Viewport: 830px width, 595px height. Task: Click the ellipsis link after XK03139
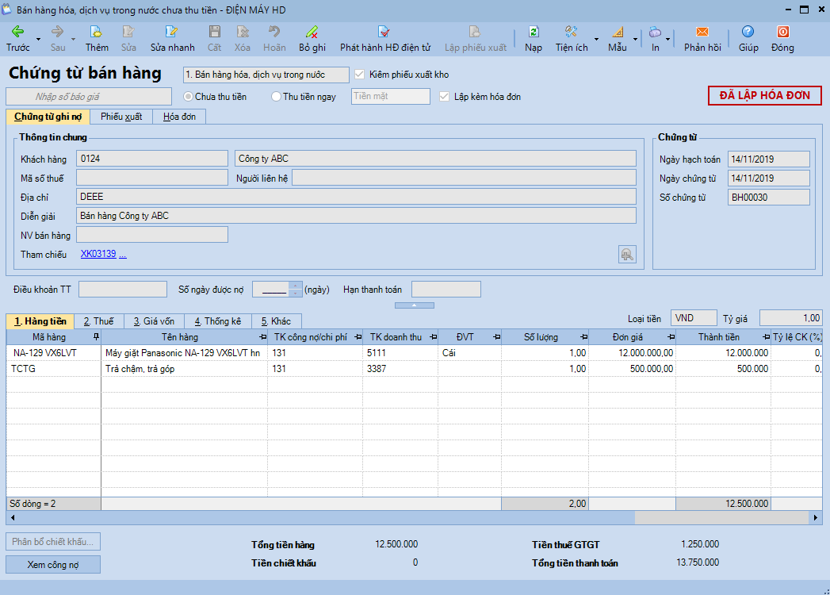click(123, 255)
